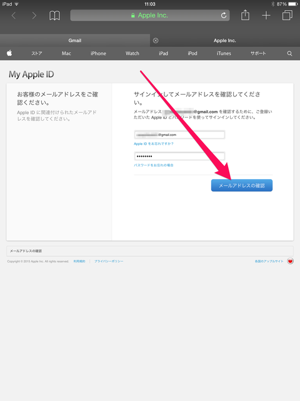The image size is (300, 401).
Task: Click the blue メールアドレスの確認 button
Action: pos(242,185)
